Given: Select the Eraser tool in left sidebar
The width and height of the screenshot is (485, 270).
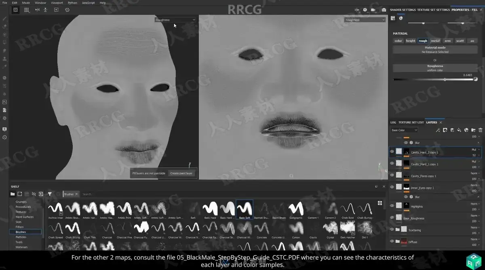Looking at the screenshot, I should (x=4, y=27).
